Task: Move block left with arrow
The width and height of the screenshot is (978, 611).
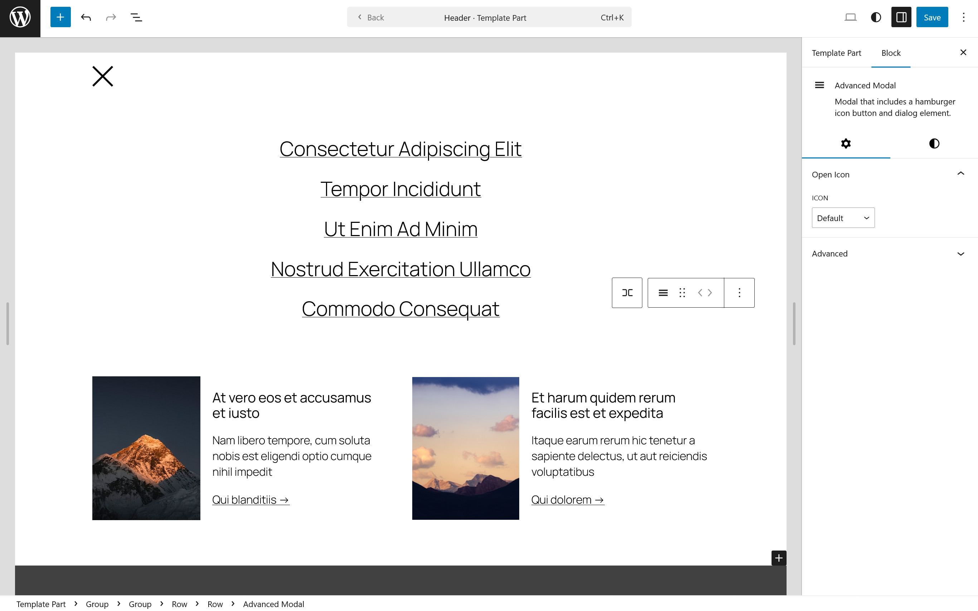Action: pos(700,293)
